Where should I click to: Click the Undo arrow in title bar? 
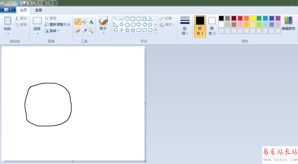(18, 3)
